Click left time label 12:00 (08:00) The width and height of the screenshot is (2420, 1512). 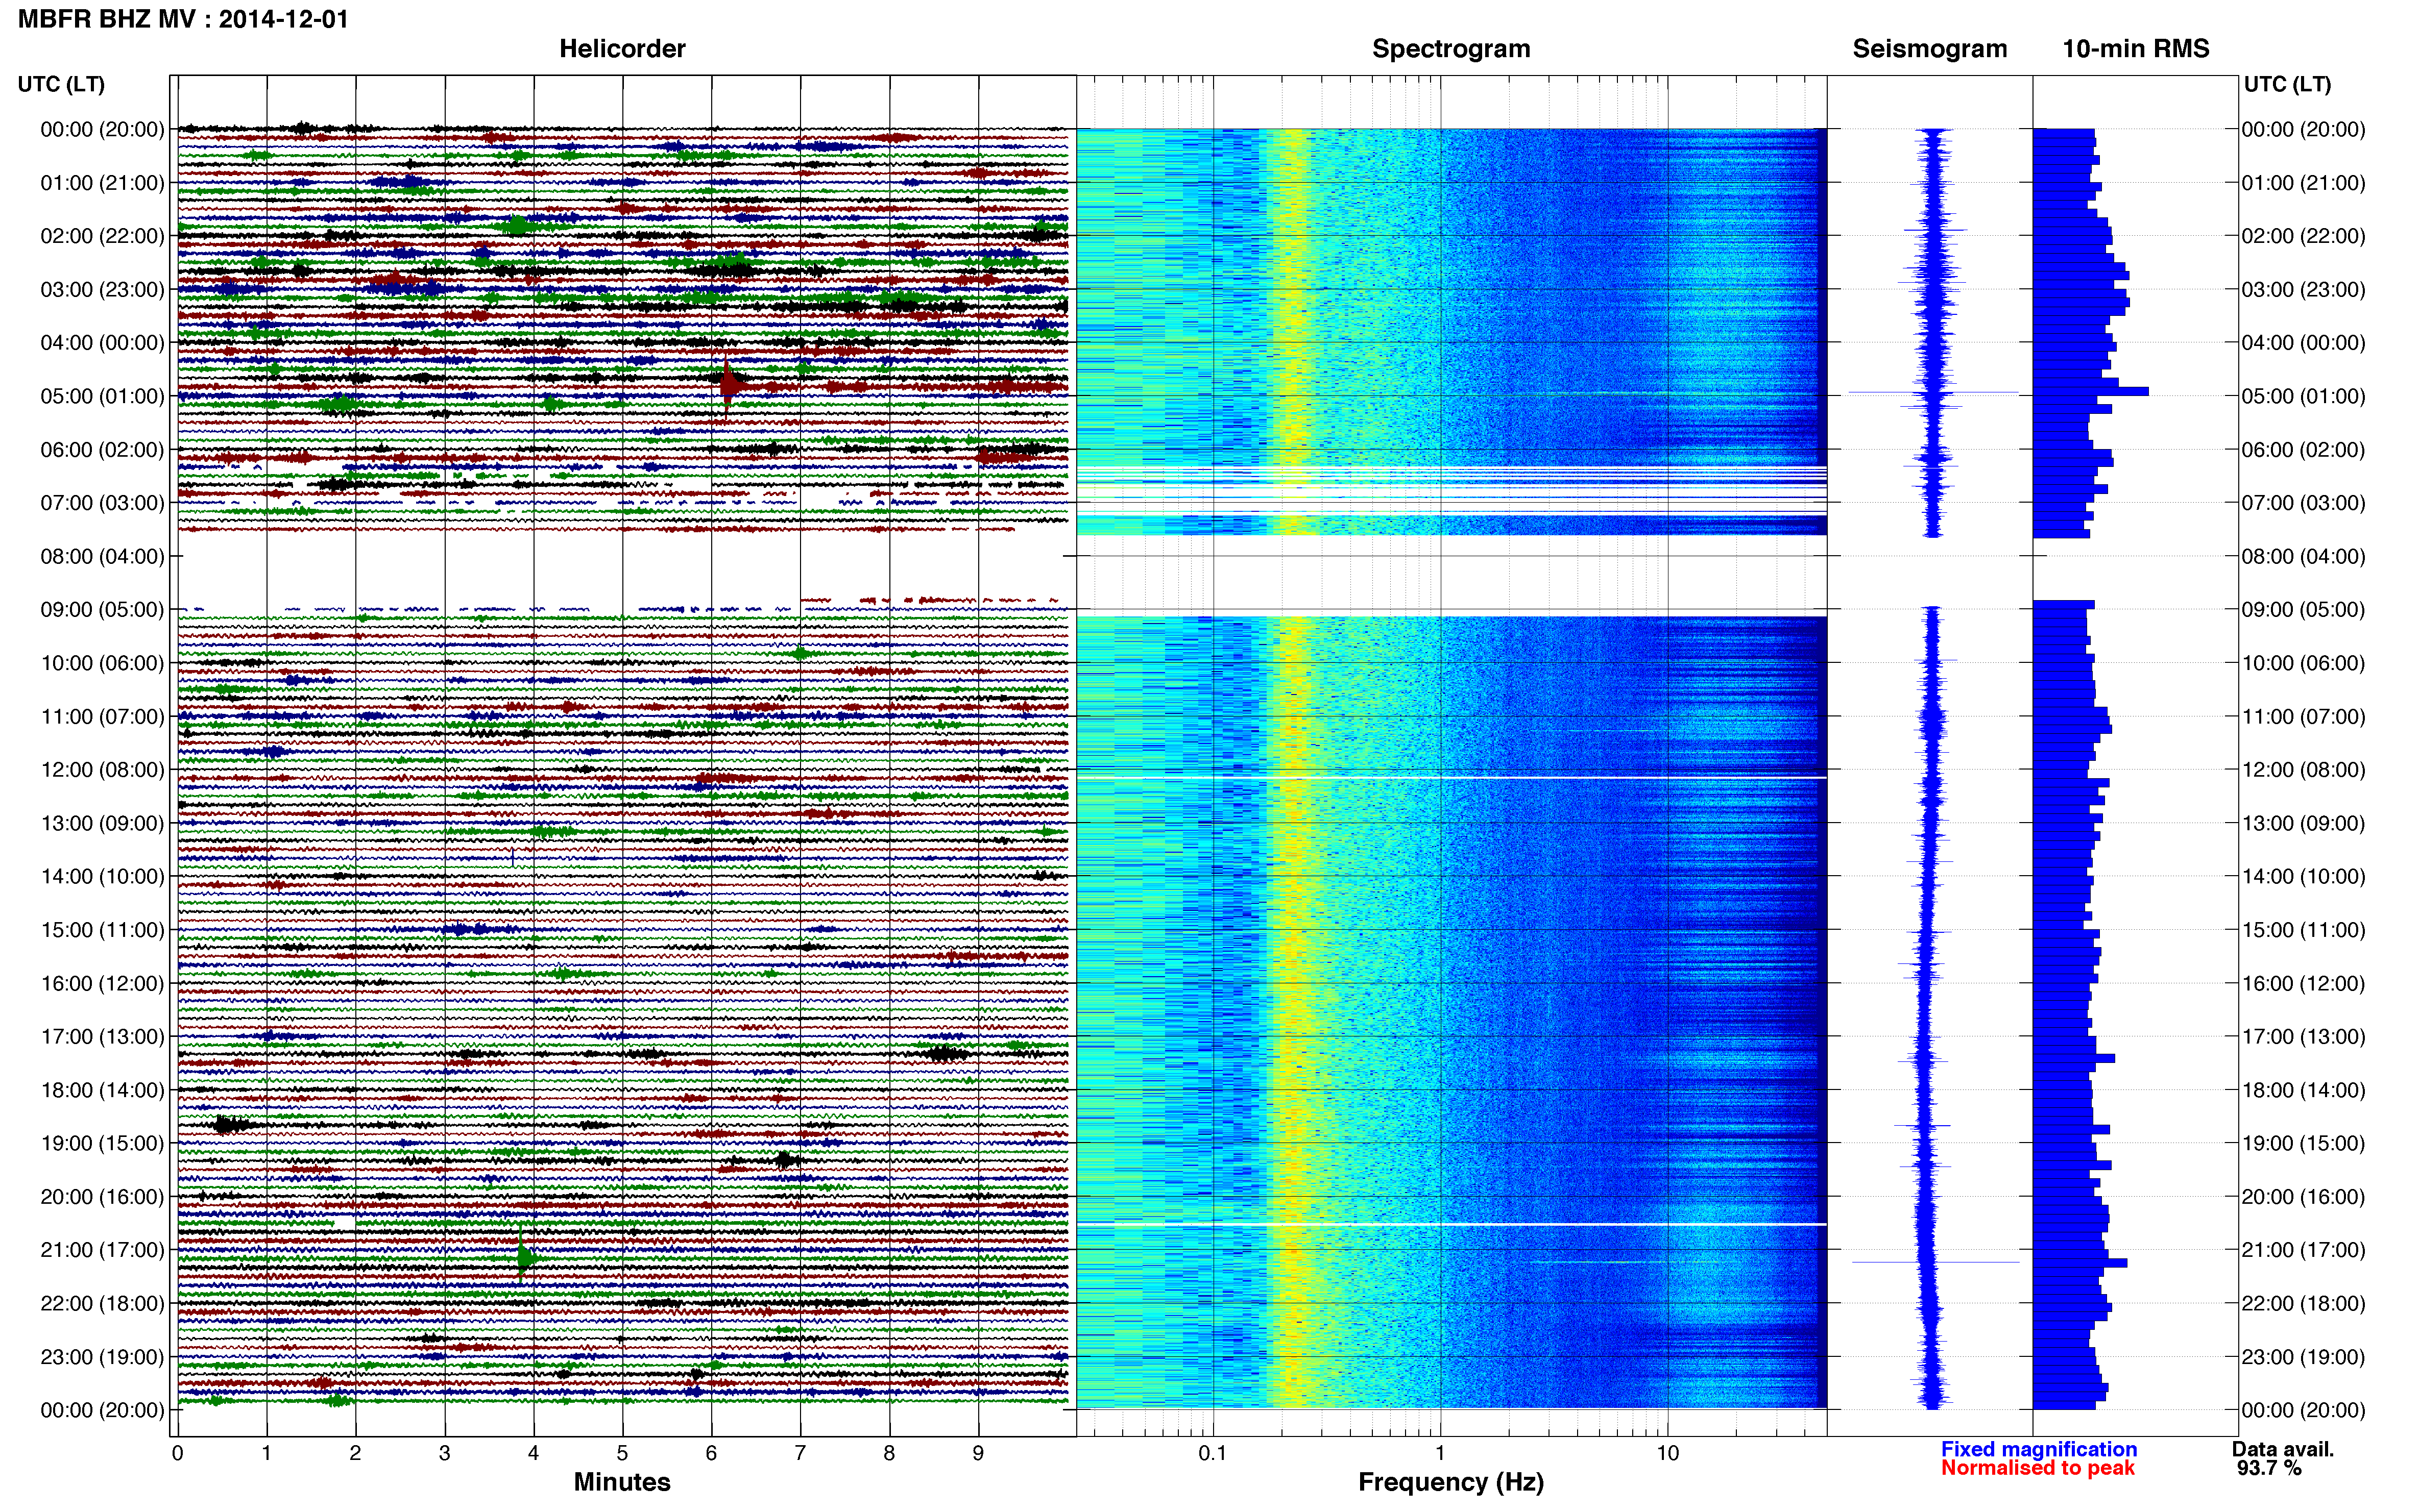102,770
